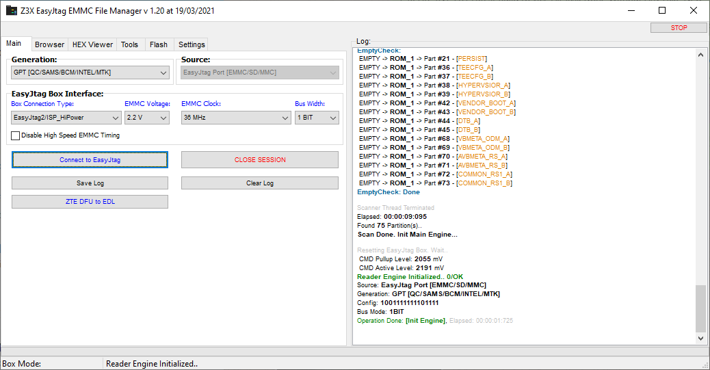The height and width of the screenshot is (370, 710).
Task: Click the 'EmptyCheck: Done' log line
Action: point(389,192)
